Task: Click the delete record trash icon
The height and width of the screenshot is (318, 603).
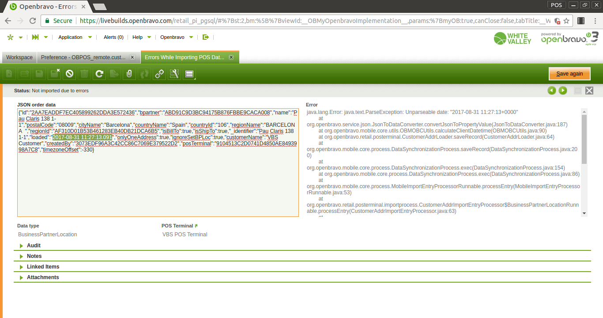Action: click(x=84, y=74)
